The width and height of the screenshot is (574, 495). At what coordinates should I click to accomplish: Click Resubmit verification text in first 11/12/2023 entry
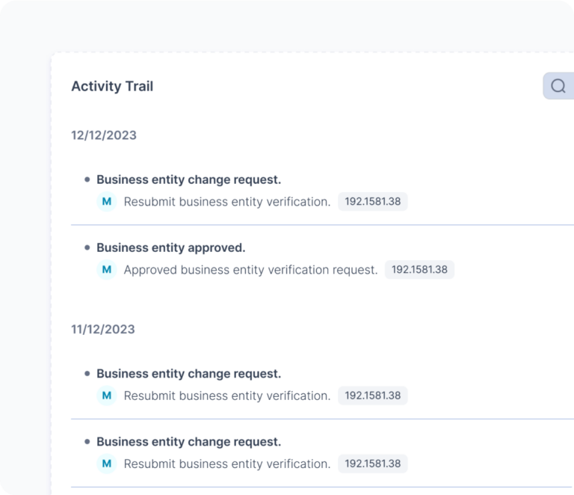point(226,396)
